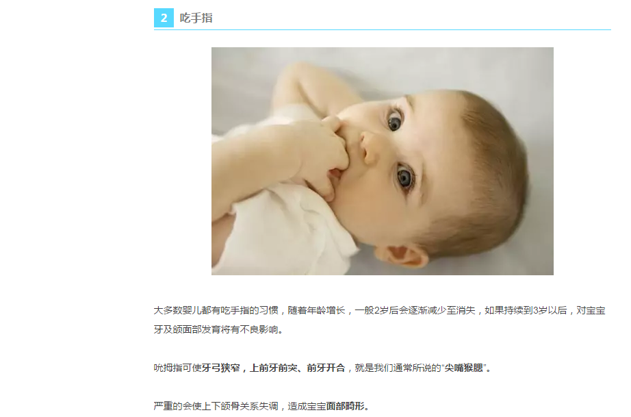Click the phrase 随着年龄增长
This screenshot has height=417, width=631.
[x=316, y=310]
